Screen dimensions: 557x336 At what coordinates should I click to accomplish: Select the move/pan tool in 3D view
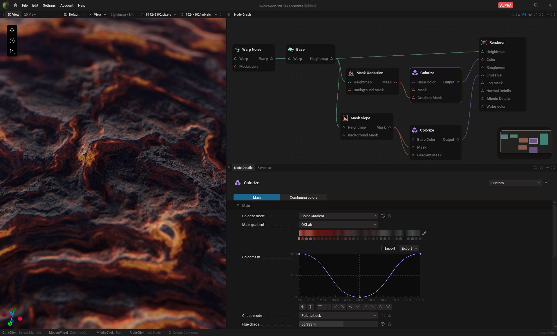coord(12,30)
